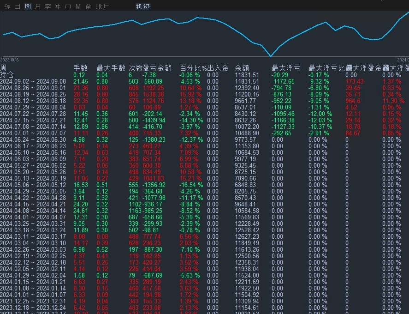Click the 百分比% column header
The image size is (409, 314).
click(193, 68)
